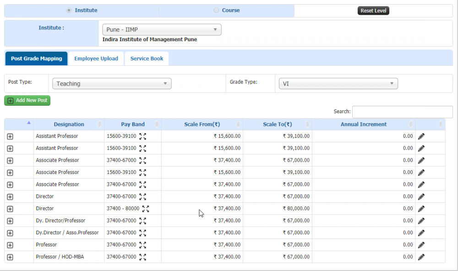Open the Post Type dropdown set to Teaching
Image resolution: width=458 pixels, height=271 pixels.
[112, 83]
